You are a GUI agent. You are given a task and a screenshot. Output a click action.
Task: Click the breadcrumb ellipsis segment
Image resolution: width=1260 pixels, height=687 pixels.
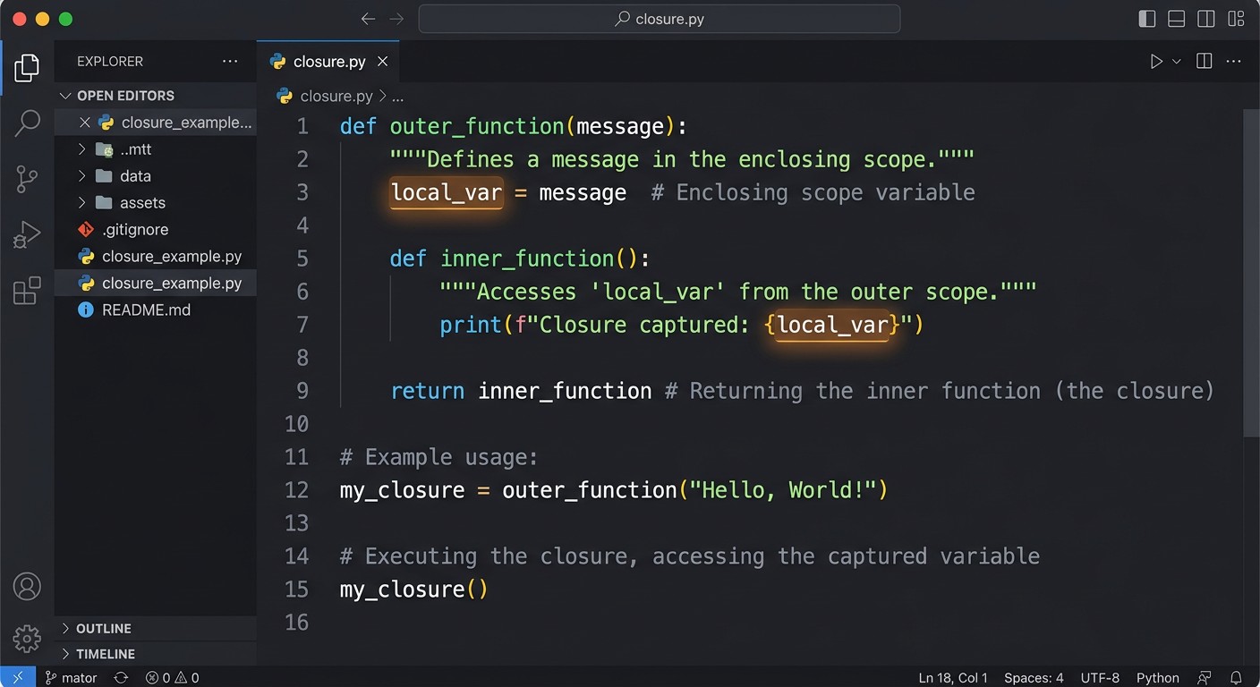coord(398,97)
